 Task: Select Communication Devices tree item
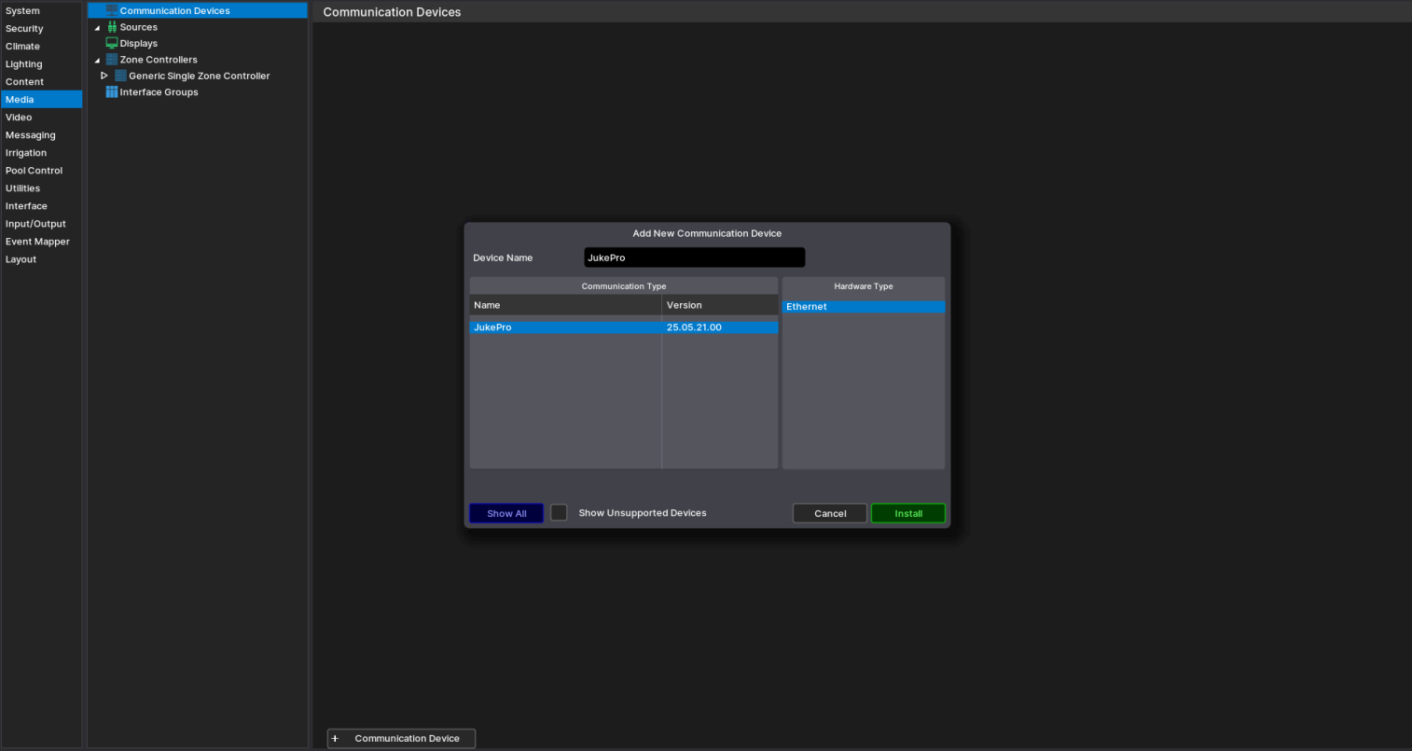point(198,10)
